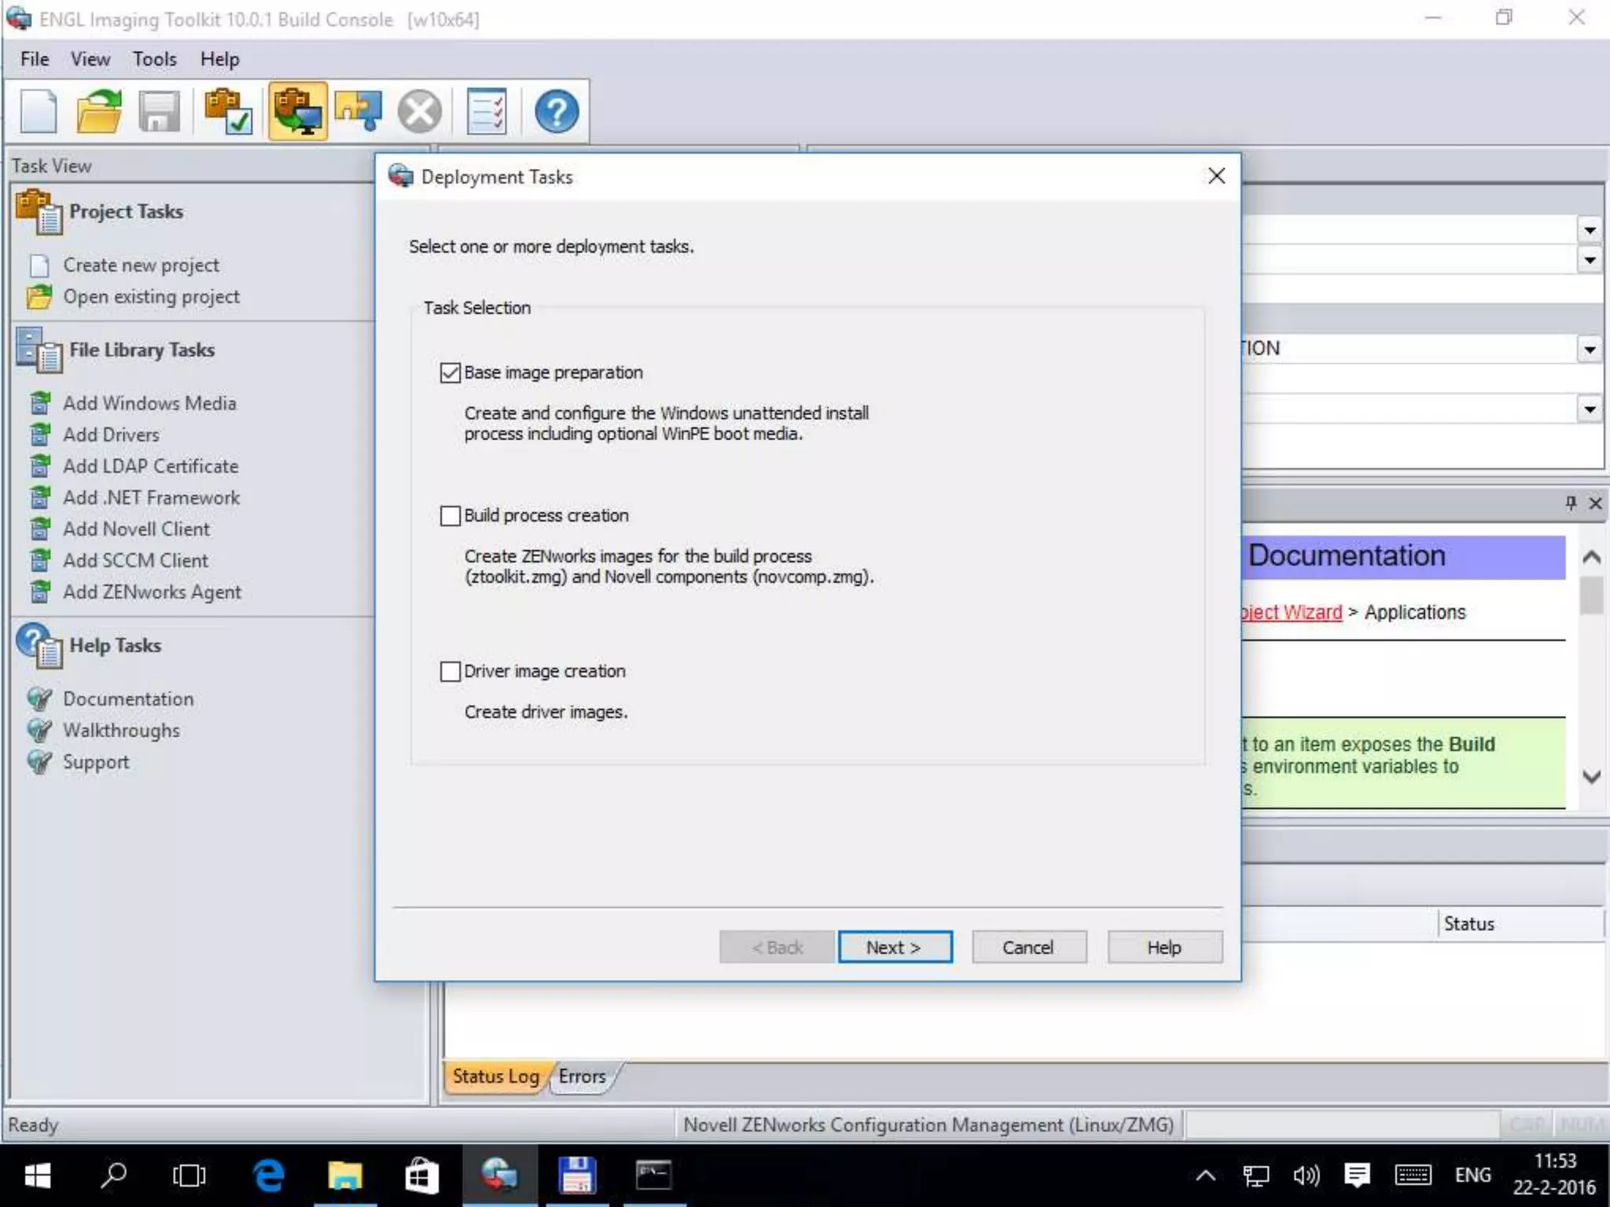The width and height of the screenshot is (1610, 1207).
Task: Open the first dropdown arrow in right panel
Action: point(1590,230)
